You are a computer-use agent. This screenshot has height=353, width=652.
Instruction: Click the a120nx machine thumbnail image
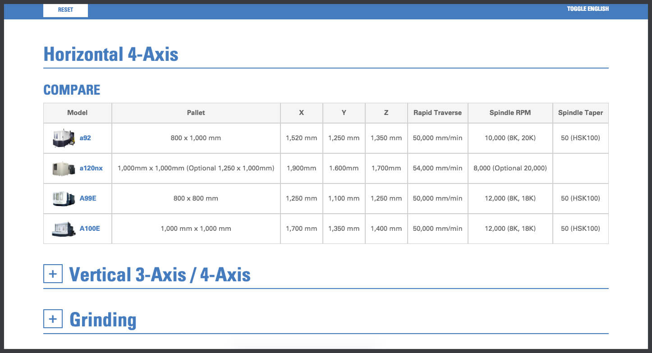pos(63,168)
